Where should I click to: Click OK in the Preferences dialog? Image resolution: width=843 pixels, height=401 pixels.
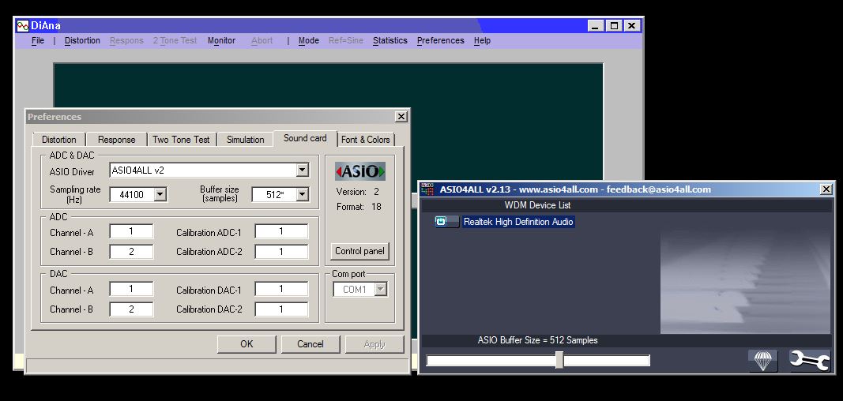[x=247, y=344]
